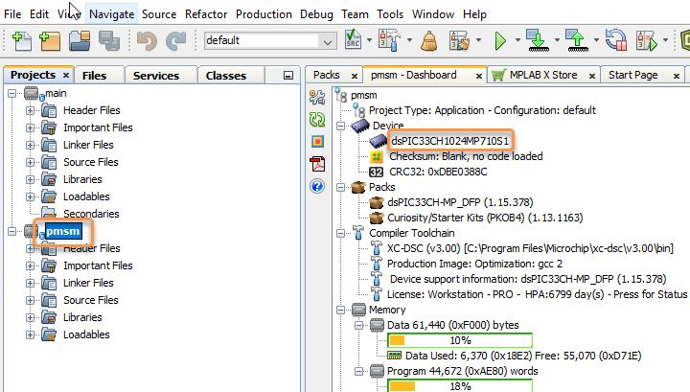Viewport: 690px width, 392px height.
Task: Collapse the Memory node in the dashboard
Action: coord(340,311)
